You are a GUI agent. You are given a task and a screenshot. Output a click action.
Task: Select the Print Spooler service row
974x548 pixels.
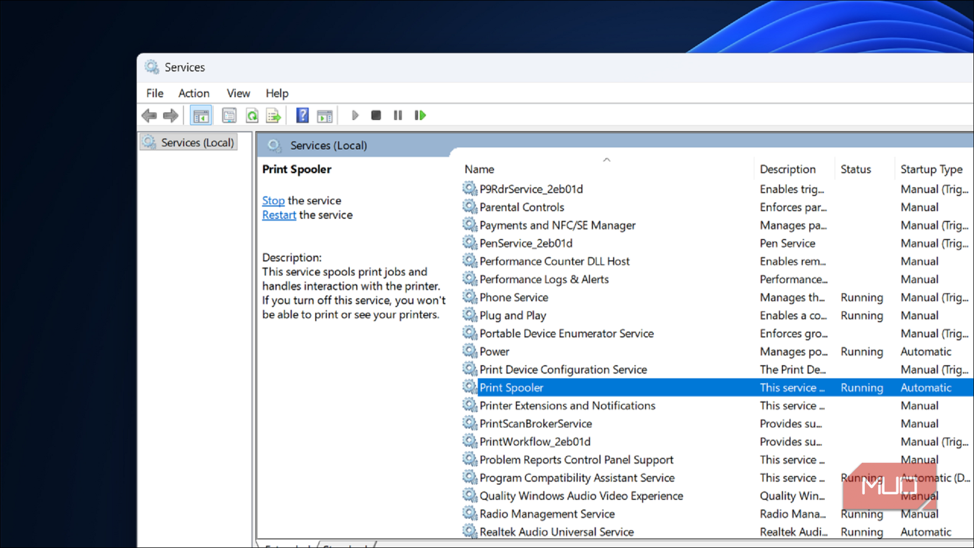pyautogui.click(x=511, y=388)
